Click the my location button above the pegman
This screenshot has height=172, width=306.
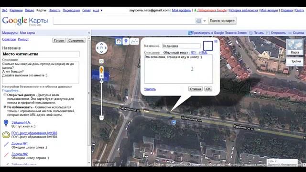click(x=101, y=61)
